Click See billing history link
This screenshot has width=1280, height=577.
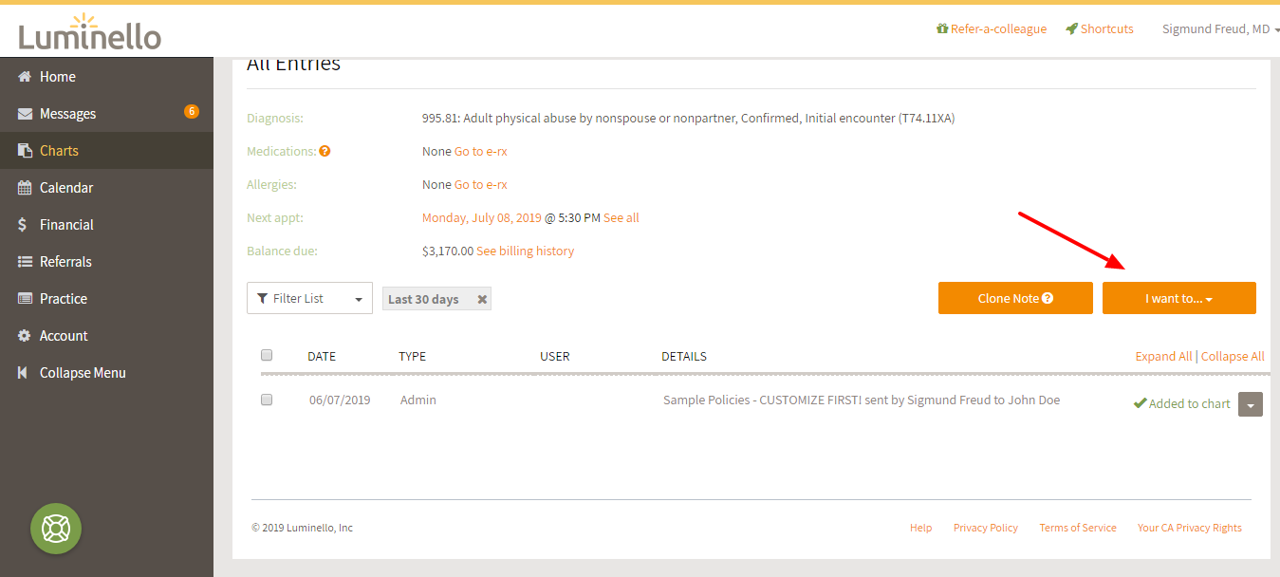click(x=525, y=251)
